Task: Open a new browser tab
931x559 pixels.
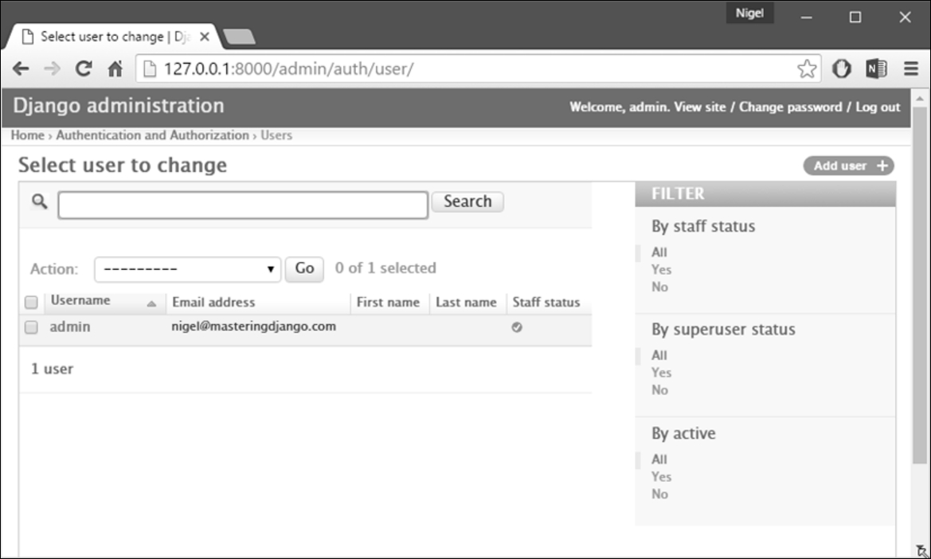Action: point(239,37)
